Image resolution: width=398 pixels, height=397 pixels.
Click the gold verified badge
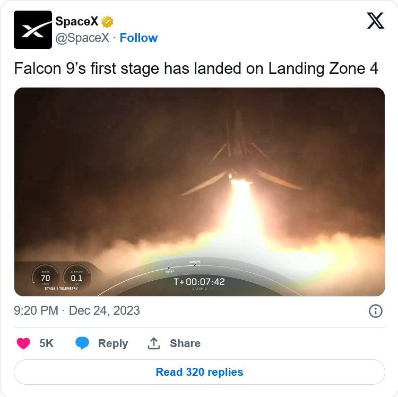coord(107,22)
